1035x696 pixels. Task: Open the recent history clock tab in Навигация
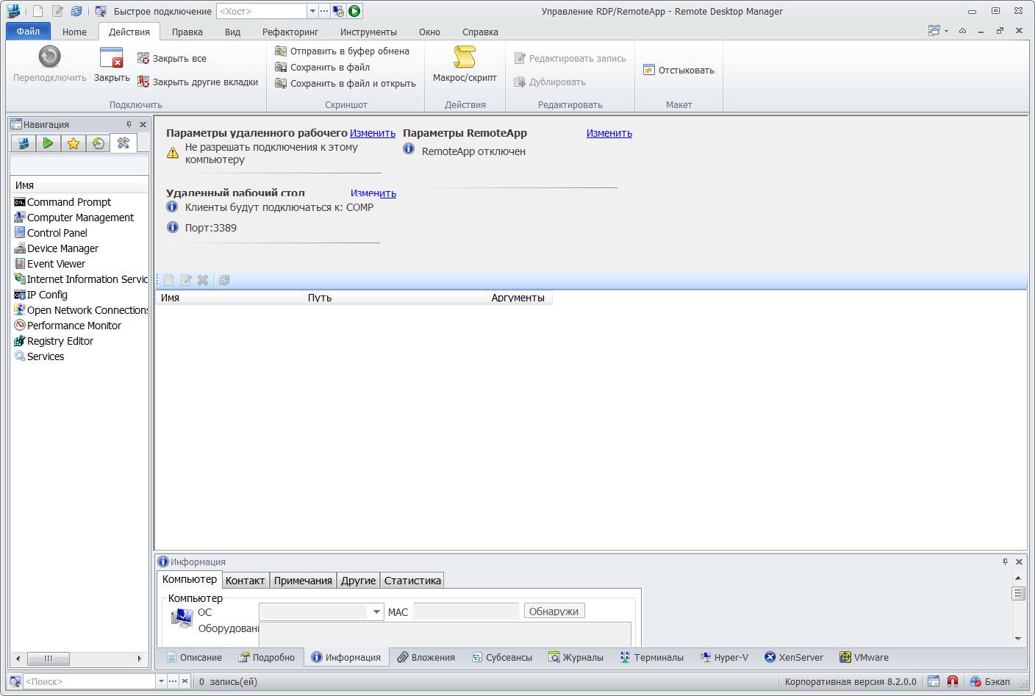[x=98, y=143]
